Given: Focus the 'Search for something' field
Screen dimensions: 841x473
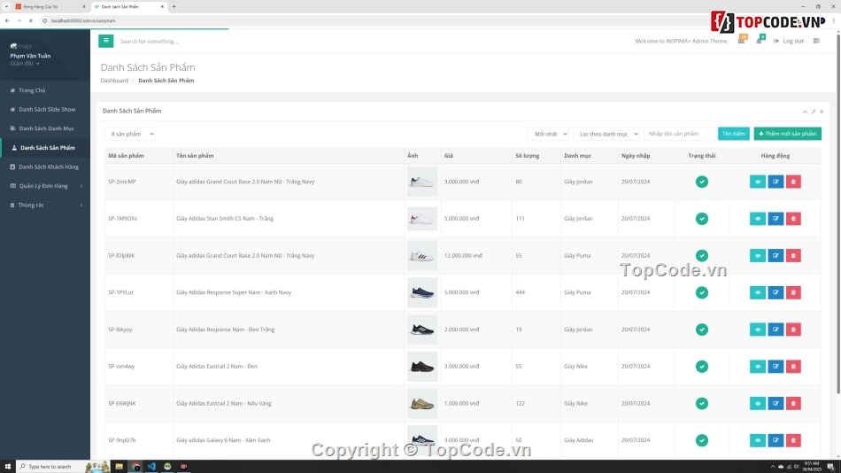Looking at the screenshot, I should pyautogui.click(x=172, y=42).
